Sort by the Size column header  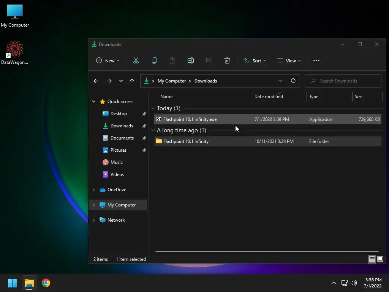click(x=359, y=97)
